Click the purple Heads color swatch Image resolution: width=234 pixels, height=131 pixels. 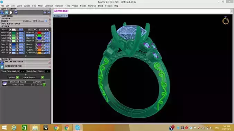tap(39, 44)
